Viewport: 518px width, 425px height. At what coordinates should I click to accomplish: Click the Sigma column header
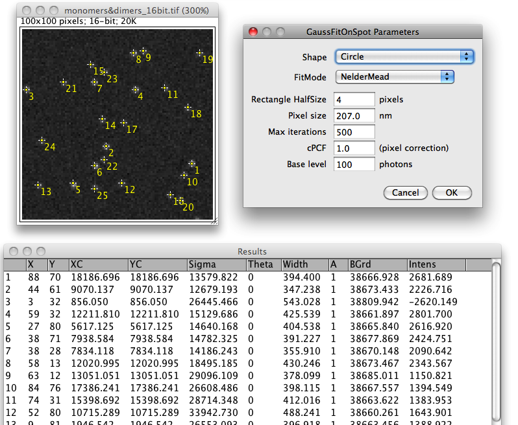216,264
